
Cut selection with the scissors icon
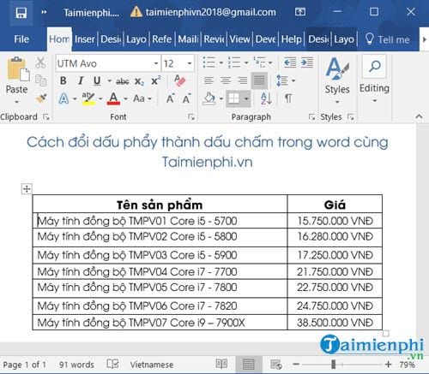(40, 62)
